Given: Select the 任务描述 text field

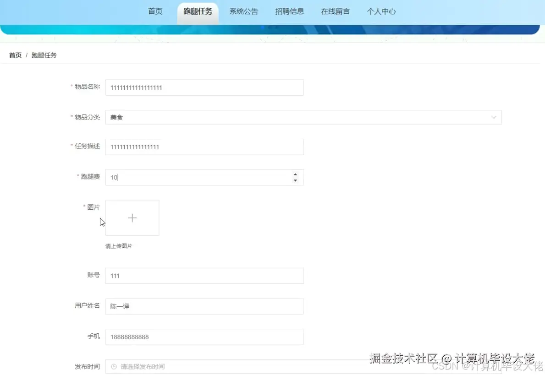Looking at the screenshot, I should pyautogui.click(x=204, y=147).
